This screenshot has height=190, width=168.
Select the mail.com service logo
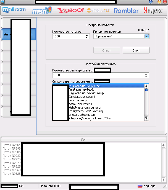tap(14, 10)
